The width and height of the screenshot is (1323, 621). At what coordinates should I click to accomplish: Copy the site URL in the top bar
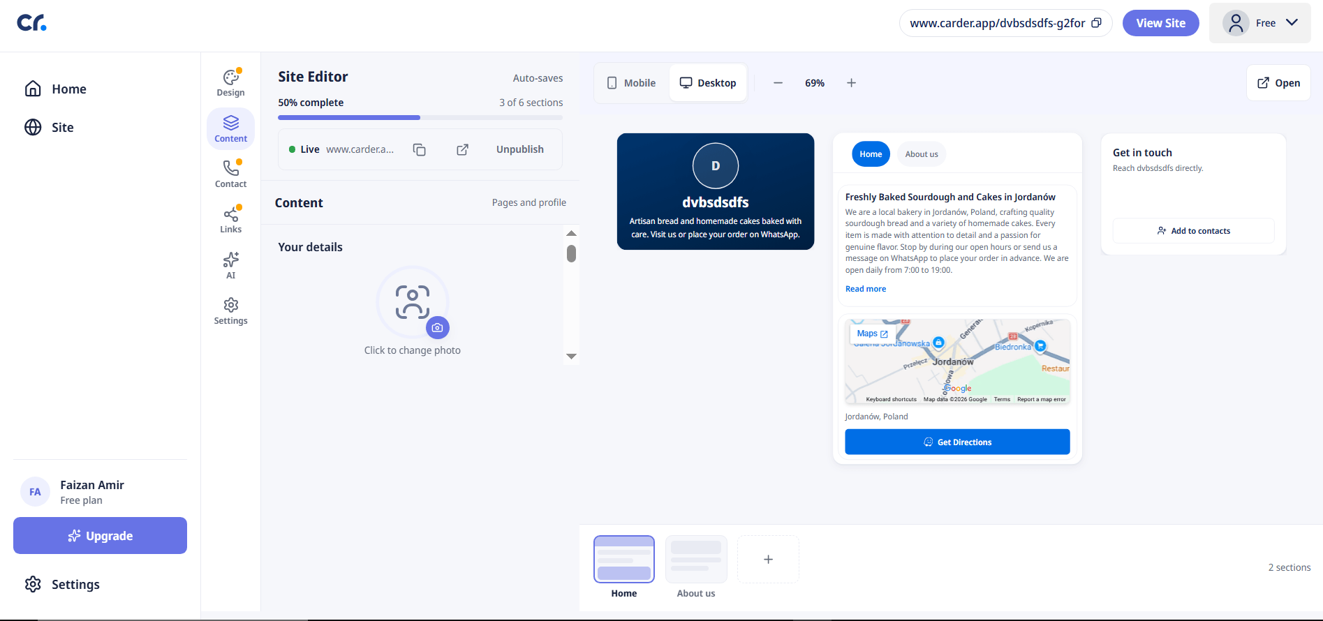coord(1097,23)
